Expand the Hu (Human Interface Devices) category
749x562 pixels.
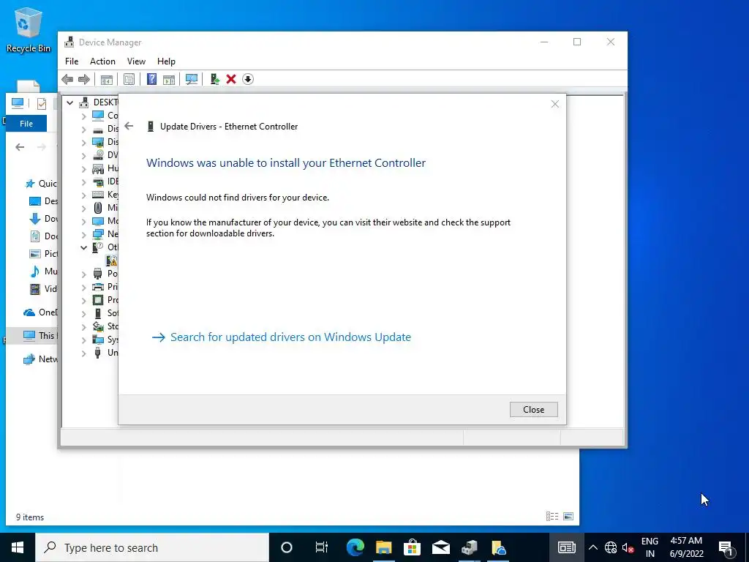83,168
